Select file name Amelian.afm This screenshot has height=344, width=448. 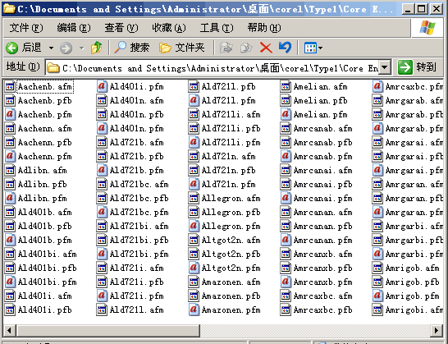320,87
